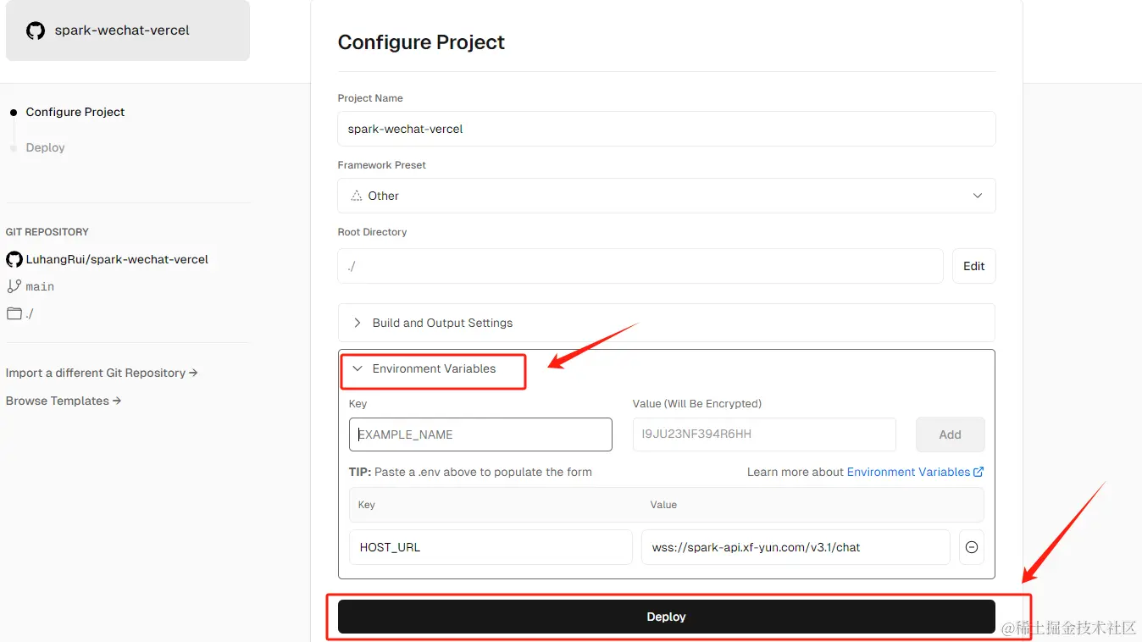
Task: Click the Add button for environment variable
Action: coord(950,434)
